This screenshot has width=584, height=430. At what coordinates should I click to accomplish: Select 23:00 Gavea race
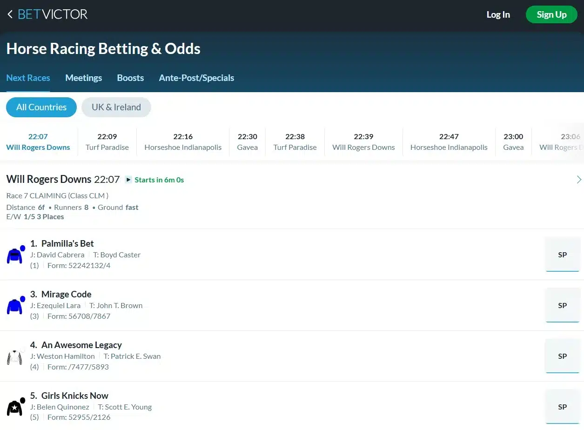(x=513, y=142)
